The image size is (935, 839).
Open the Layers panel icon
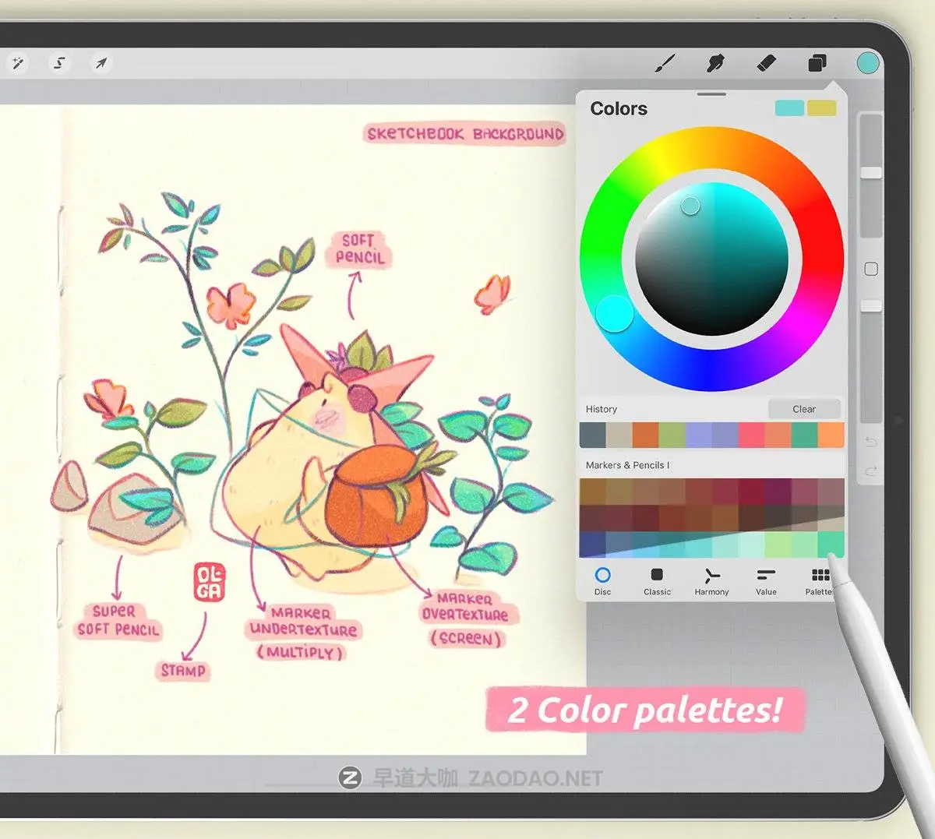coord(817,63)
